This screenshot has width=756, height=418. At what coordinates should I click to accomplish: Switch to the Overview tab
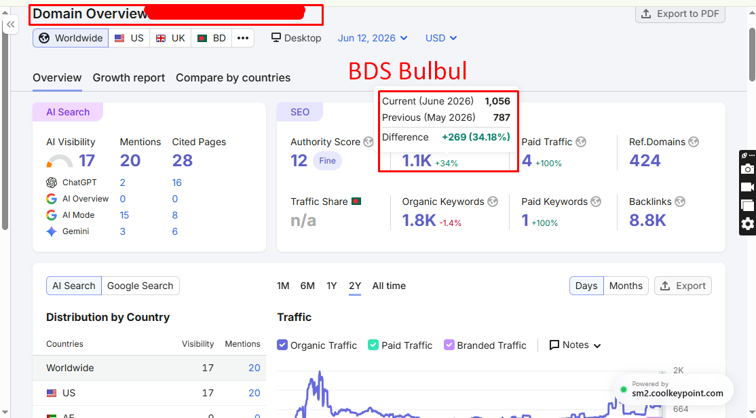click(x=57, y=77)
